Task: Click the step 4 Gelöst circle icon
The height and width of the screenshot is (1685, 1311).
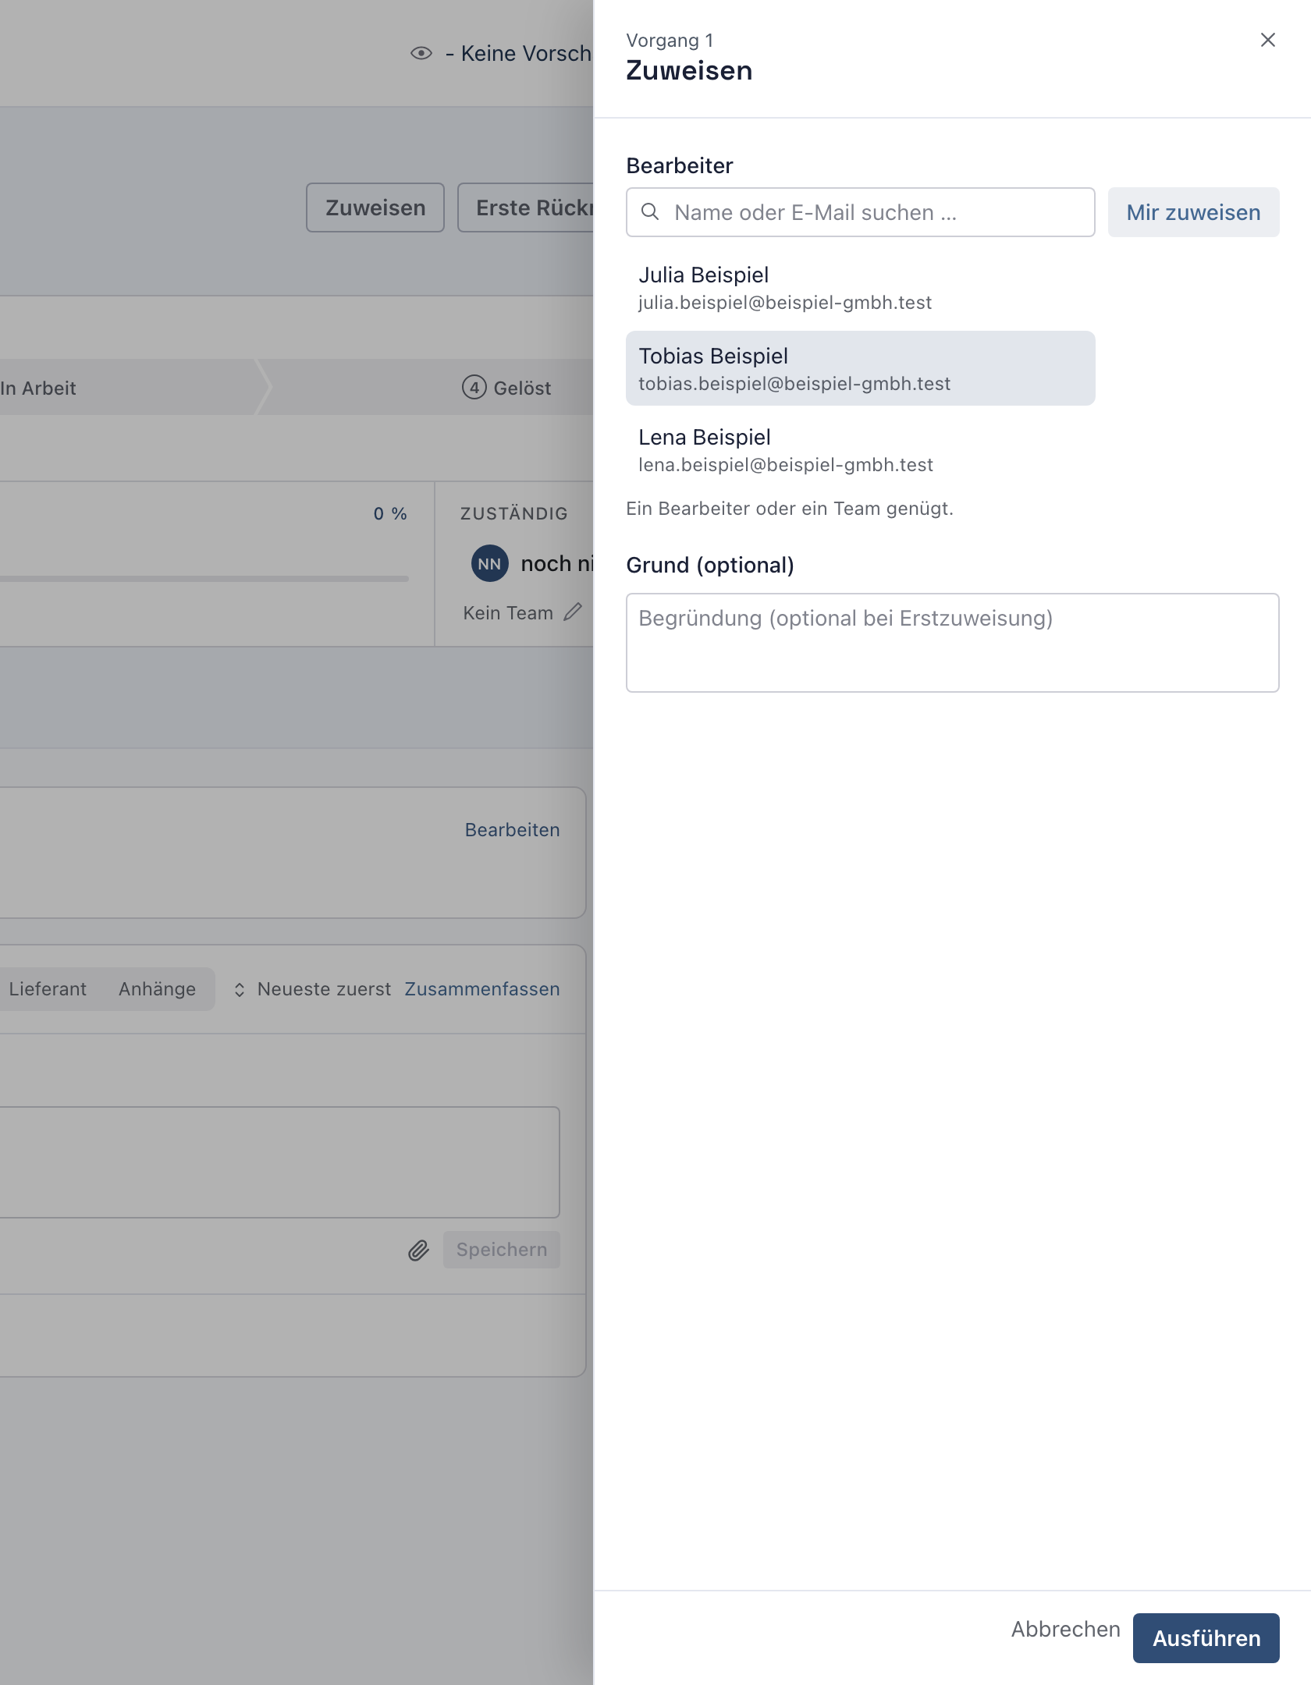Action: pyautogui.click(x=474, y=388)
